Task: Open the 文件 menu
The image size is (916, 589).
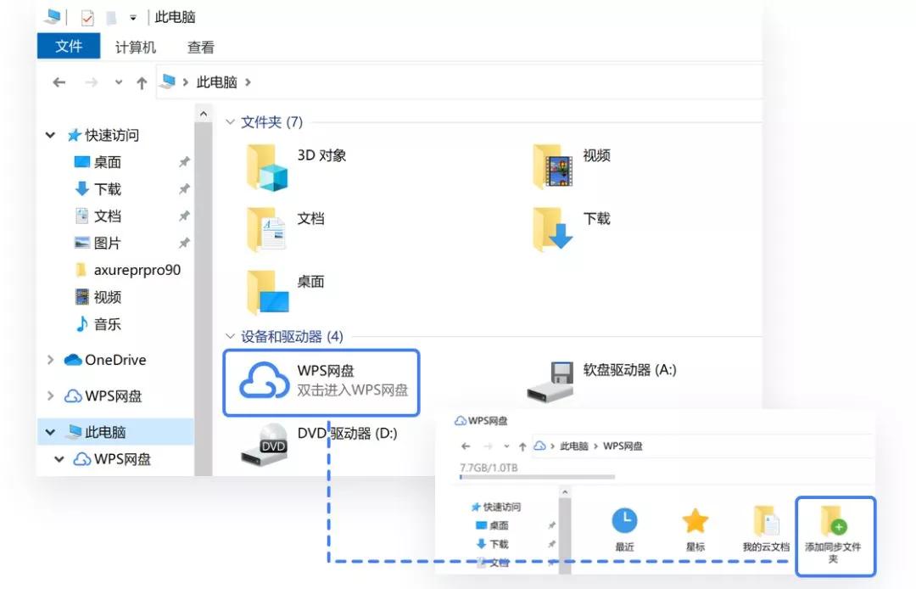Action: tap(68, 47)
